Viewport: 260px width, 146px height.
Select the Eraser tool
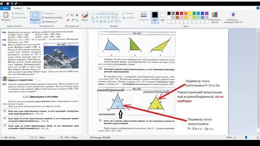point(68,20)
